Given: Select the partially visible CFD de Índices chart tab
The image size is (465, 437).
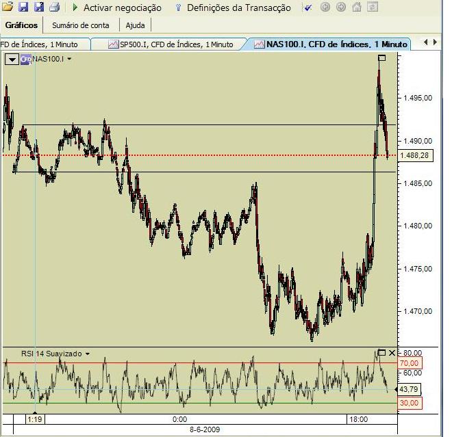Looking at the screenshot, I should (45, 44).
